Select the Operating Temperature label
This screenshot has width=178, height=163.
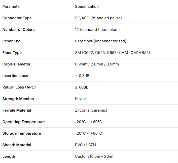pos(24,122)
